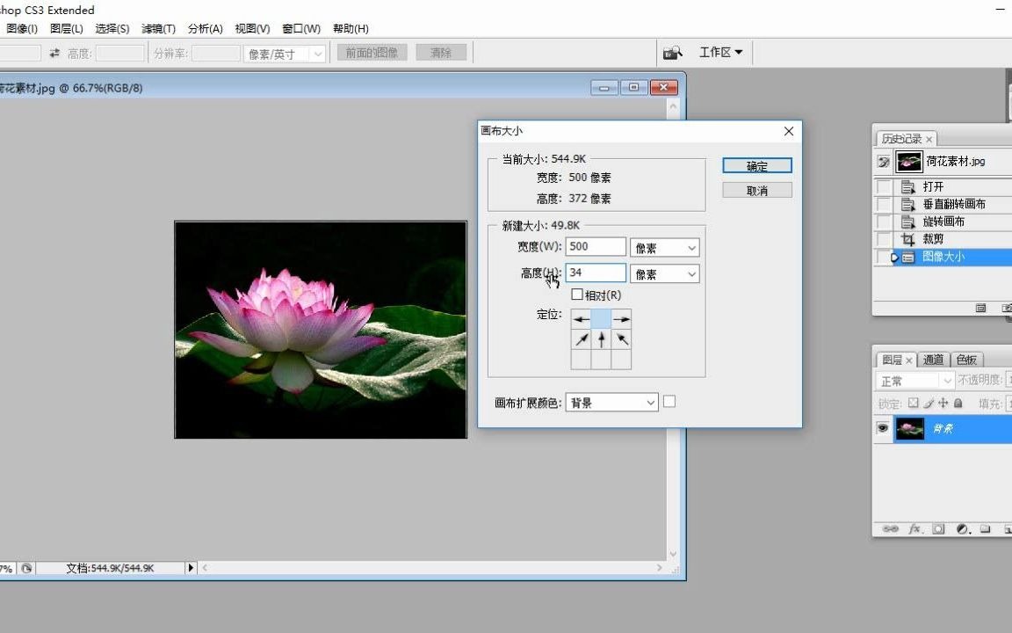Screen dimensions: 1012x633
Task: Open the 画布扩展颜色 dropdown
Action: pos(611,402)
